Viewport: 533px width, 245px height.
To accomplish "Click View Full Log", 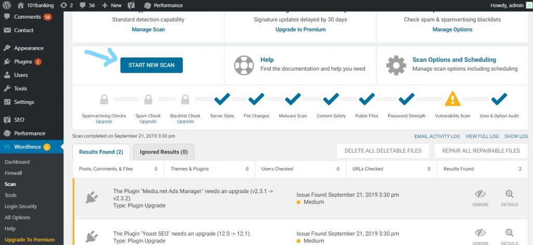I will (482, 136).
